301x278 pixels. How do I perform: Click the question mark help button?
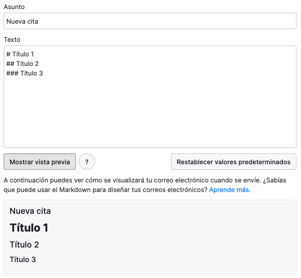(x=87, y=162)
